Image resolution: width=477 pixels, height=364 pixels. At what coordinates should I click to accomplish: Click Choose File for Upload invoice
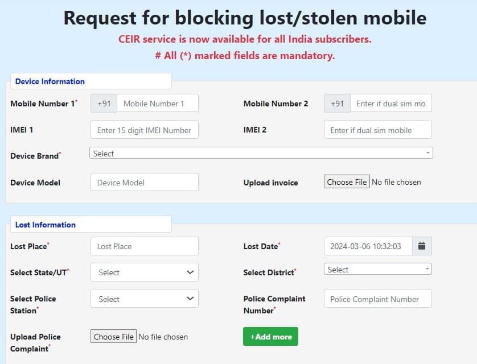tap(347, 182)
